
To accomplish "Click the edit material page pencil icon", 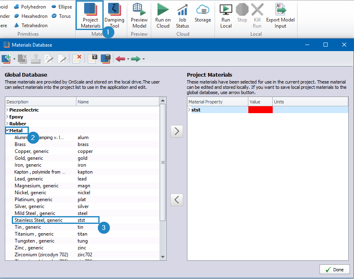I will [x=62, y=59].
